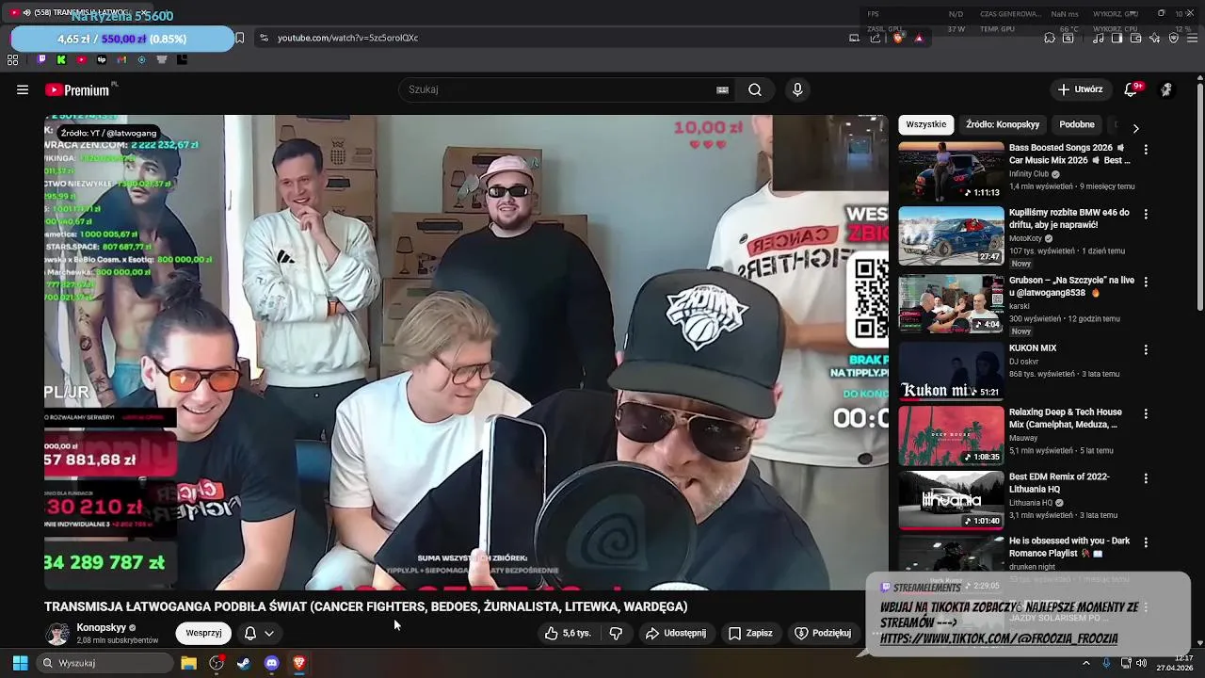The image size is (1205, 678).
Task: Click the Windows taskbar Wyszukaj search box
Action: (x=104, y=663)
